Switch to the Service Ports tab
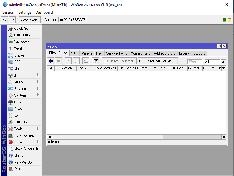The height and width of the screenshot is (176, 234). 117,53
